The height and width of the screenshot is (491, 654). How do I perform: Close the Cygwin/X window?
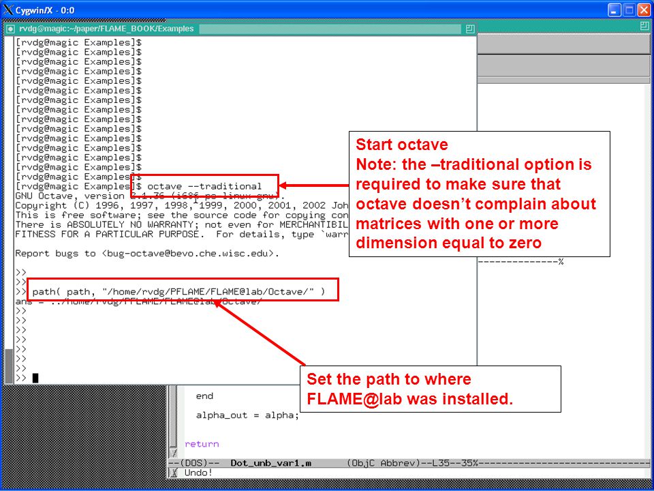(644, 10)
